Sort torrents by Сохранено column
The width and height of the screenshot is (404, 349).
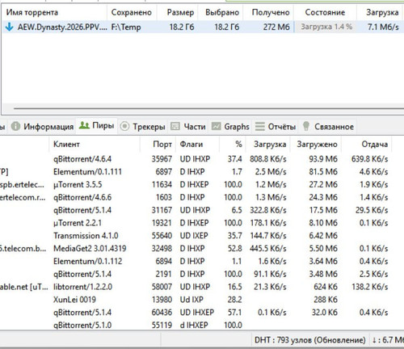[x=132, y=12]
